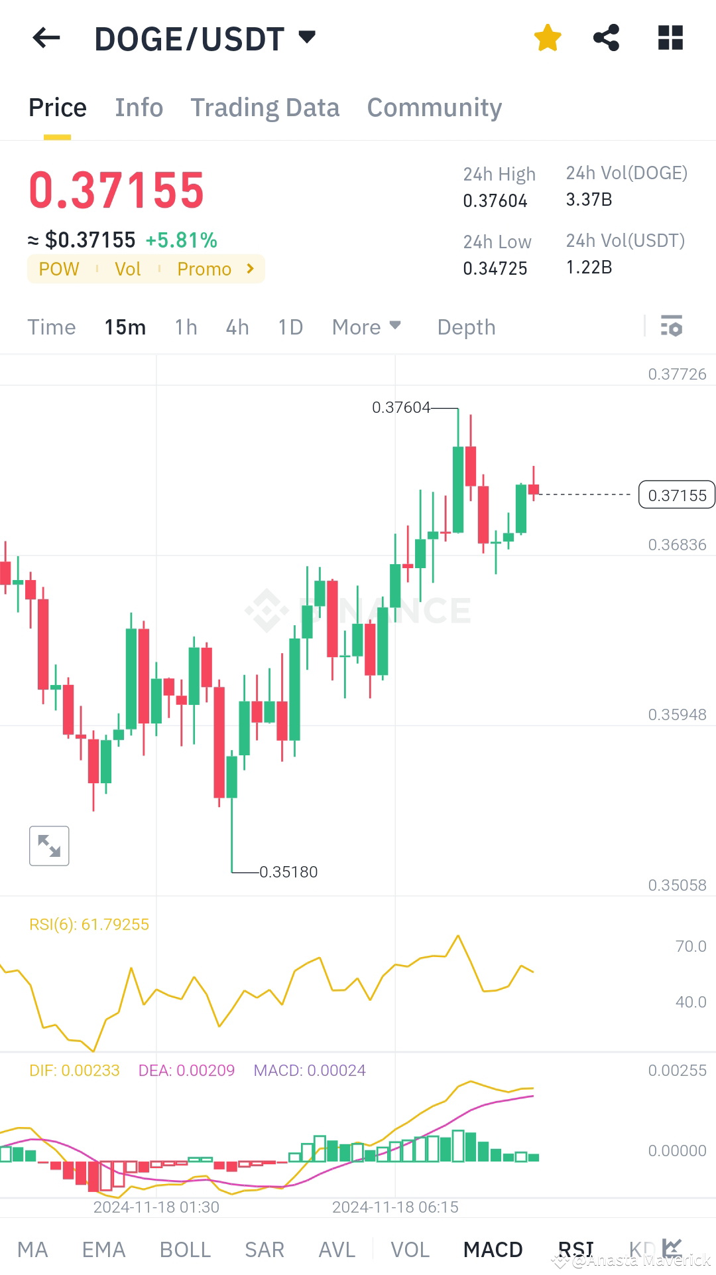The height and width of the screenshot is (1275, 716).
Task: Select the 1D timeframe
Action: click(289, 327)
